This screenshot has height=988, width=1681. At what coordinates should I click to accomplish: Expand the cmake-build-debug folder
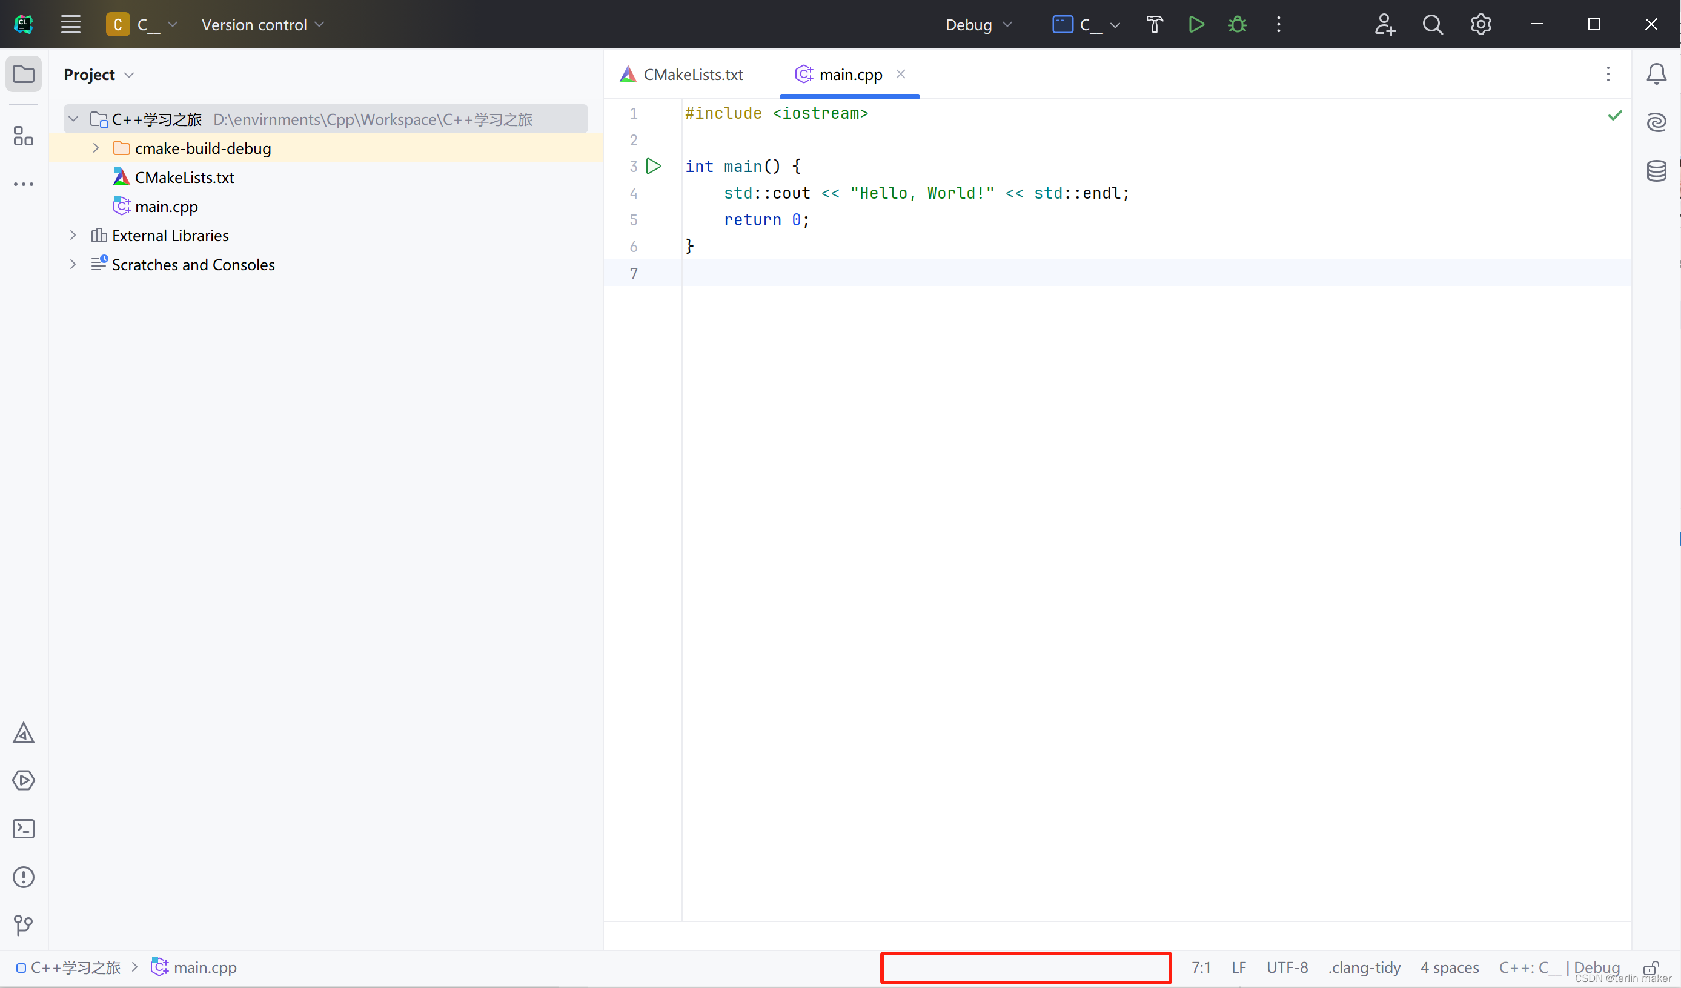(x=96, y=148)
